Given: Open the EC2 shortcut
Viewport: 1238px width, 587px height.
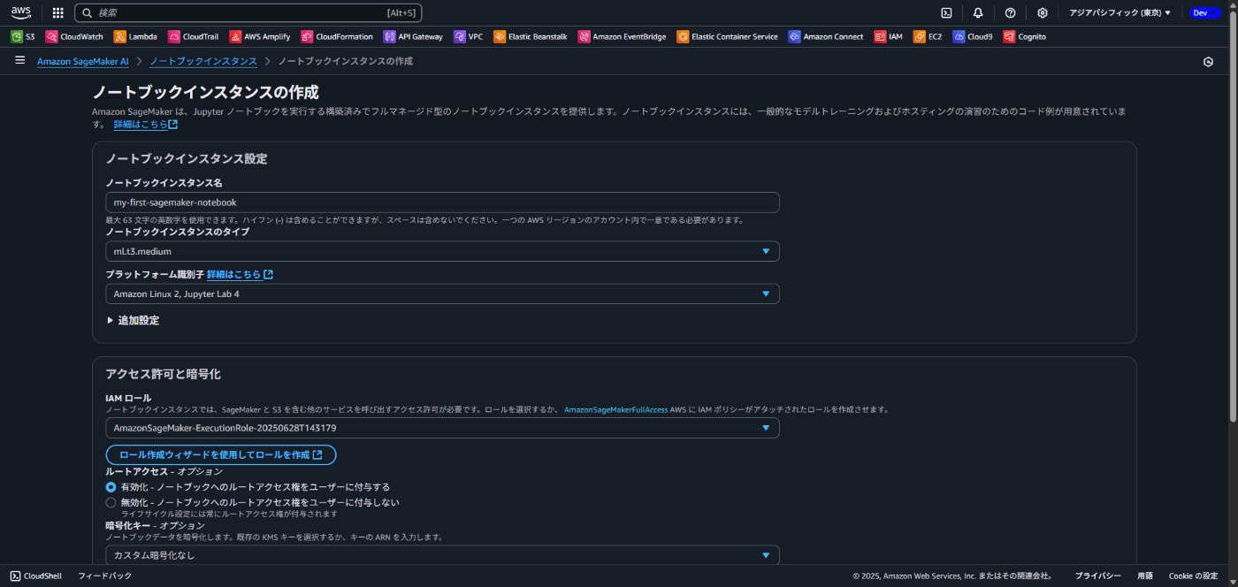Looking at the screenshot, I should click(928, 37).
